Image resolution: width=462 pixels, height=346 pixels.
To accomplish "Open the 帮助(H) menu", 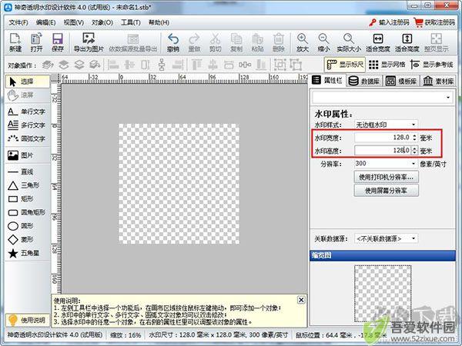I will pyautogui.click(x=159, y=22).
